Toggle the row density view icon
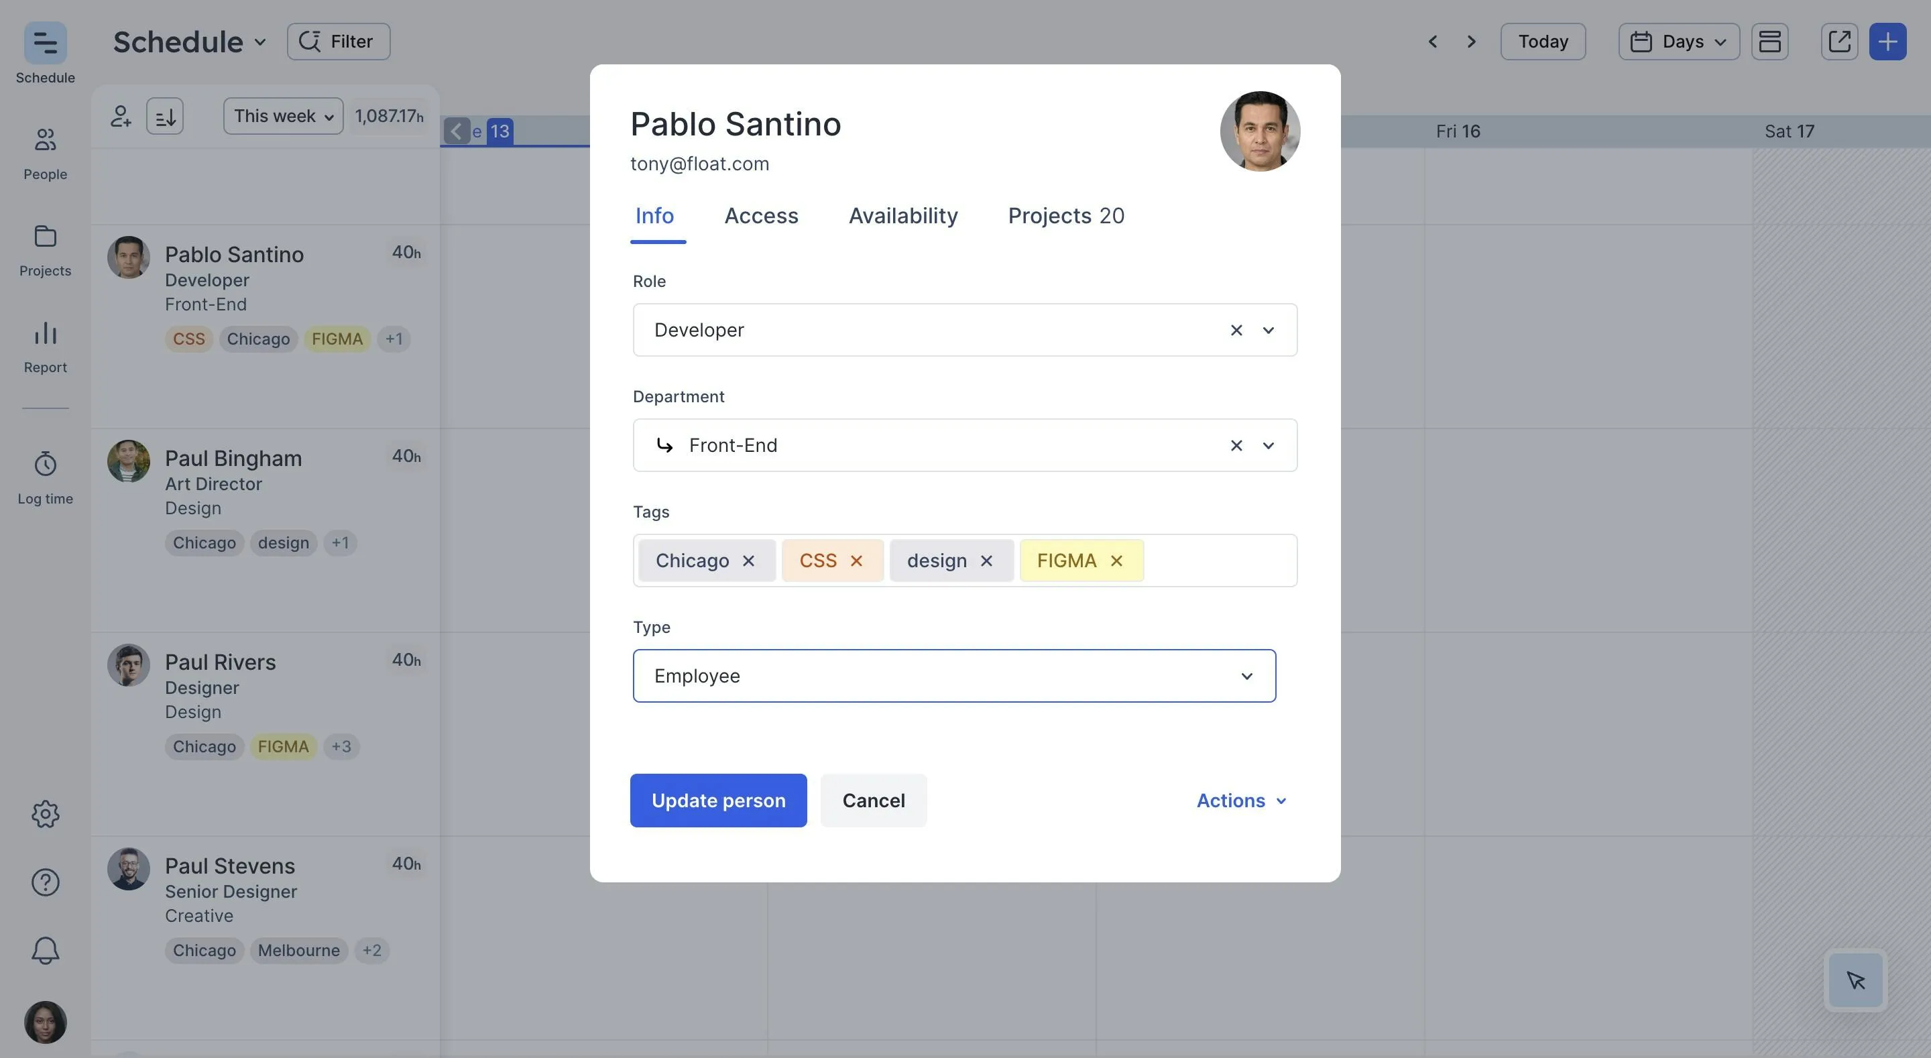 click(1770, 42)
